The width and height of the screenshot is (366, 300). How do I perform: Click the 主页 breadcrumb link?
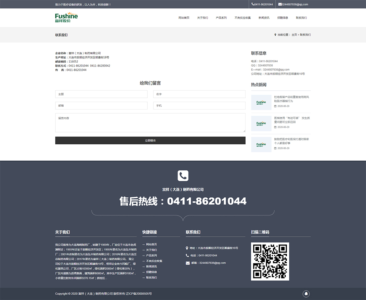point(294,35)
